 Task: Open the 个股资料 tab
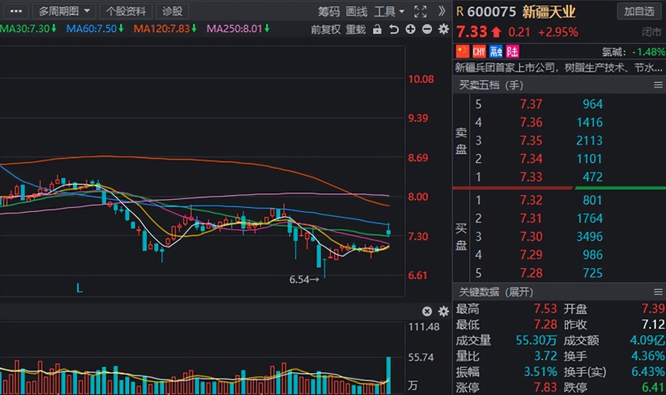(x=126, y=11)
